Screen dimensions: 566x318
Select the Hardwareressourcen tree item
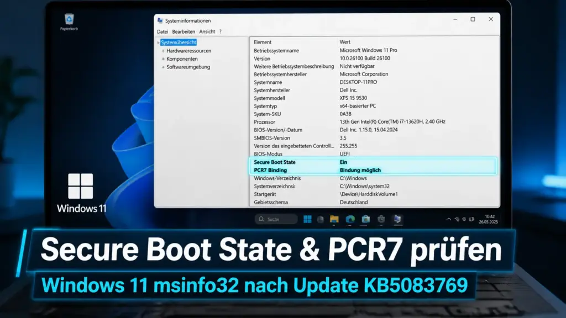(189, 51)
